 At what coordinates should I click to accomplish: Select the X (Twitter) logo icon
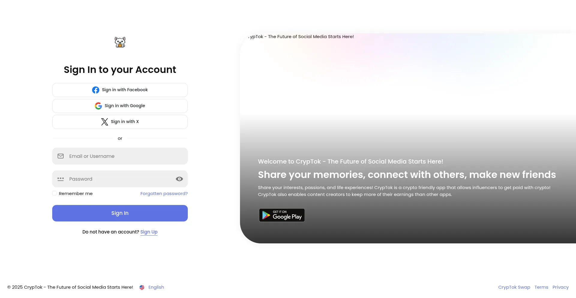pos(104,122)
